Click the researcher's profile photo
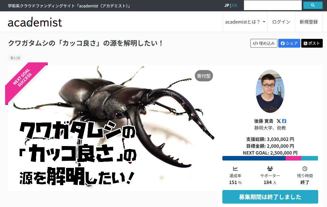Image resolution: width=327 pixels, height=207 pixels. click(x=270, y=91)
